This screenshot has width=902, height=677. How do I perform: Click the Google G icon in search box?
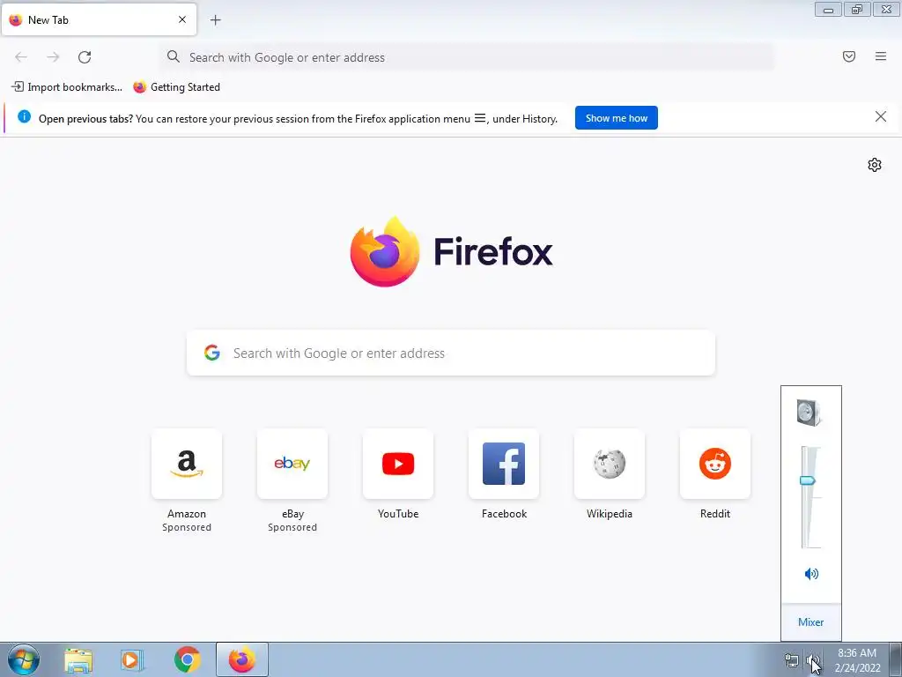click(212, 353)
